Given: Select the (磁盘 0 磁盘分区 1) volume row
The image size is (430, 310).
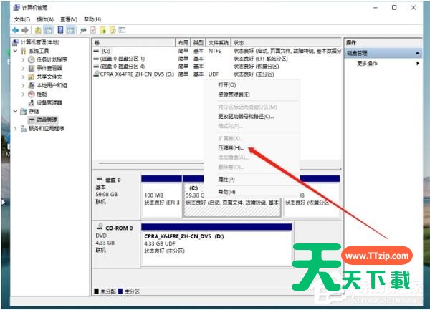Looking at the screenshot, I should tap(216, 59).
